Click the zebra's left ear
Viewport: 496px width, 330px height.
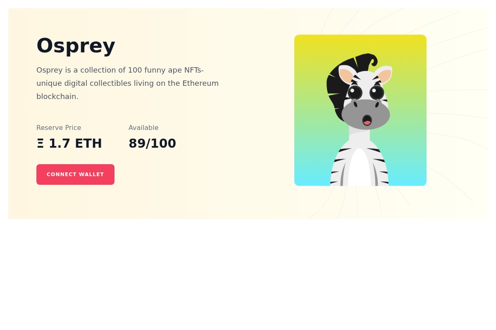coord(346,75)
